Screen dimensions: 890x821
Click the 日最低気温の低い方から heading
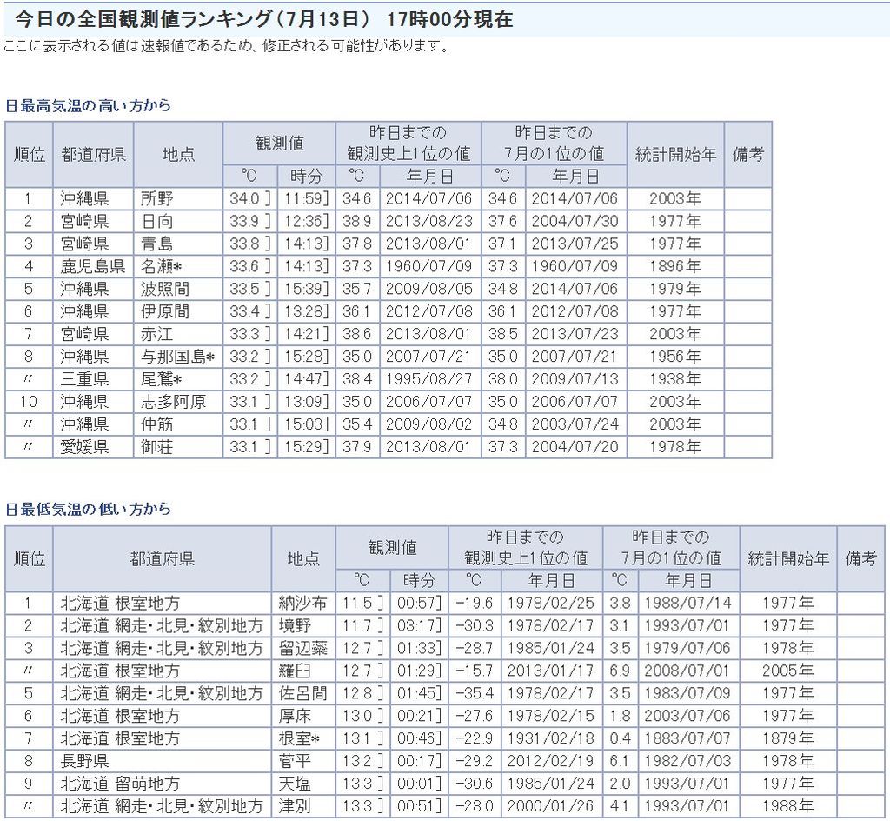click(88, 509)
